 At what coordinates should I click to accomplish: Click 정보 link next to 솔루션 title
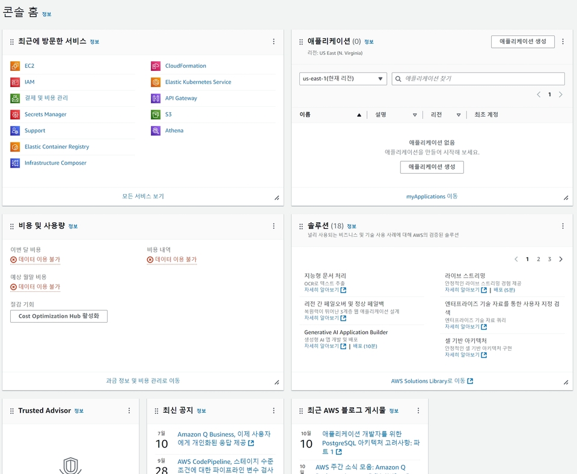(352, 226)
